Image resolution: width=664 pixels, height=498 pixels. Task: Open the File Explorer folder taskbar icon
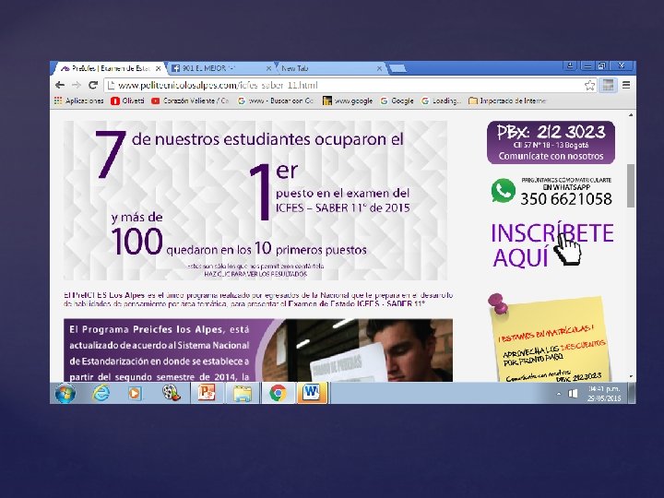coord(243,394)
